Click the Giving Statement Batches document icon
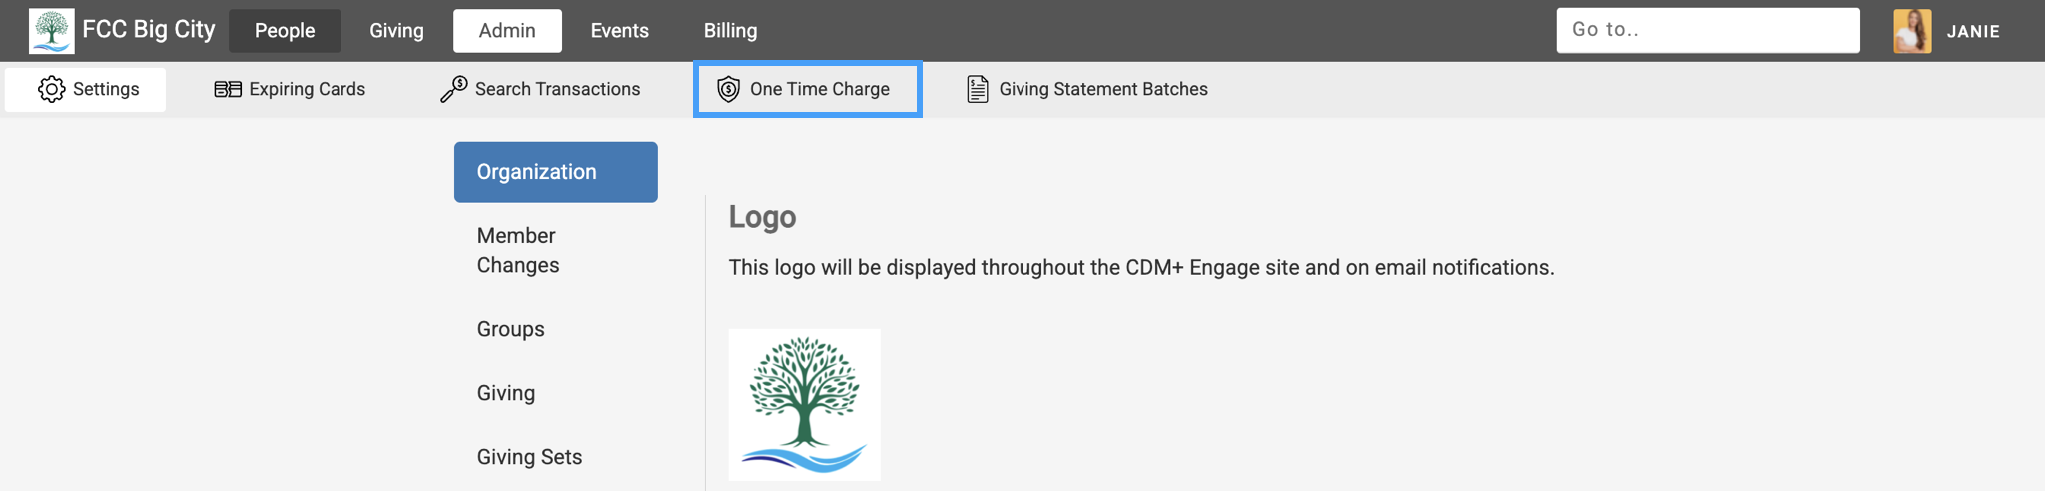This screenshot has height=491, width=2045. click(978, 89)
